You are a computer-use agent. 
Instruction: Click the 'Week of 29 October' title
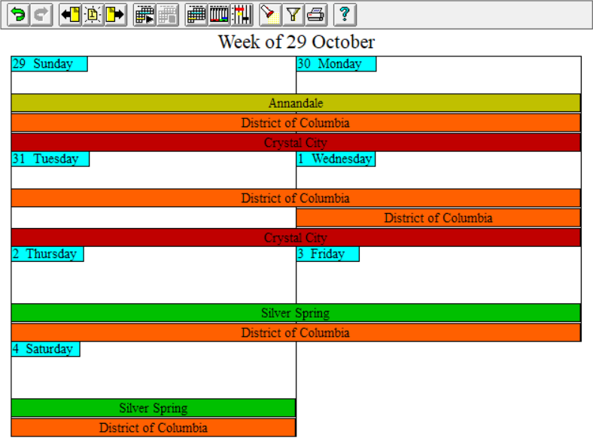pos(296,41)
